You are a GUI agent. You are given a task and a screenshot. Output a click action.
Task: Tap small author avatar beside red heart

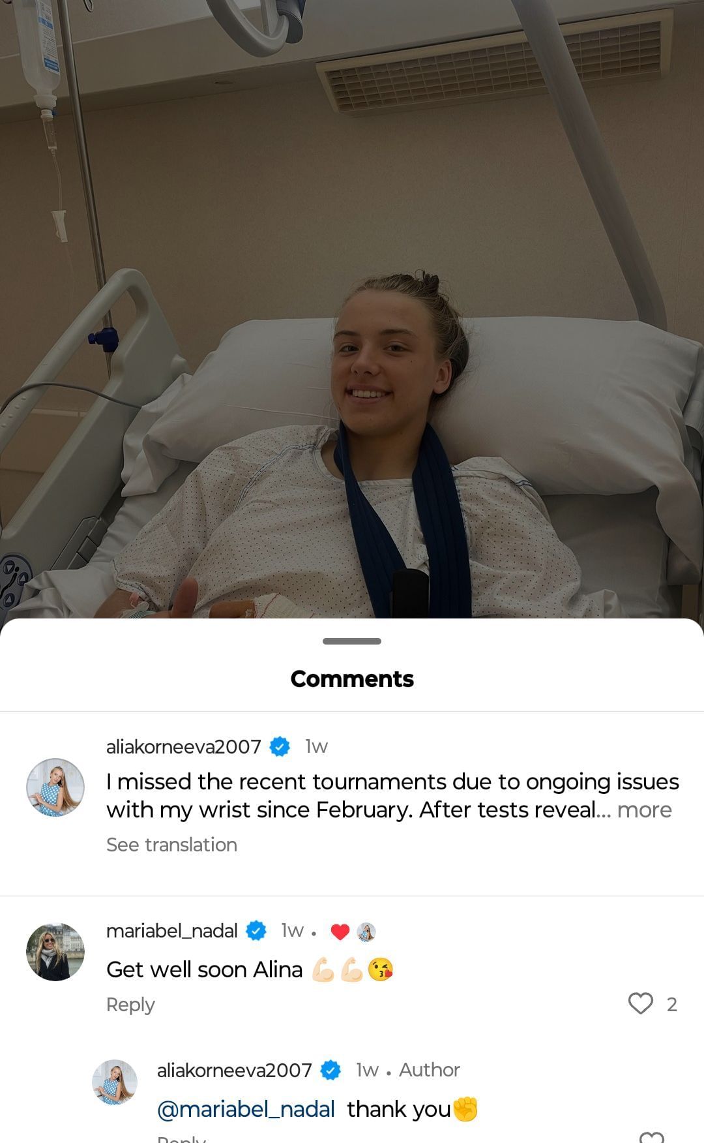[x=366, y=932]
